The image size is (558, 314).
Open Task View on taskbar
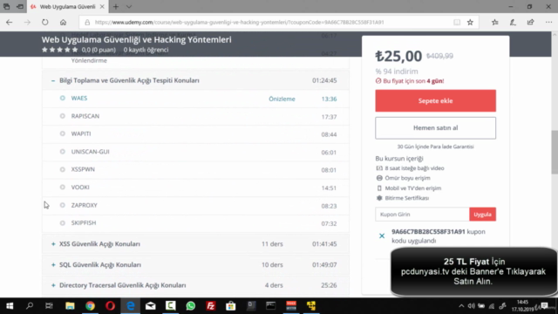49,306
